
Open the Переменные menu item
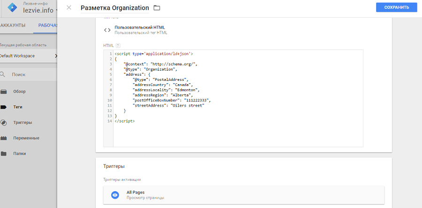coord(25,138)
